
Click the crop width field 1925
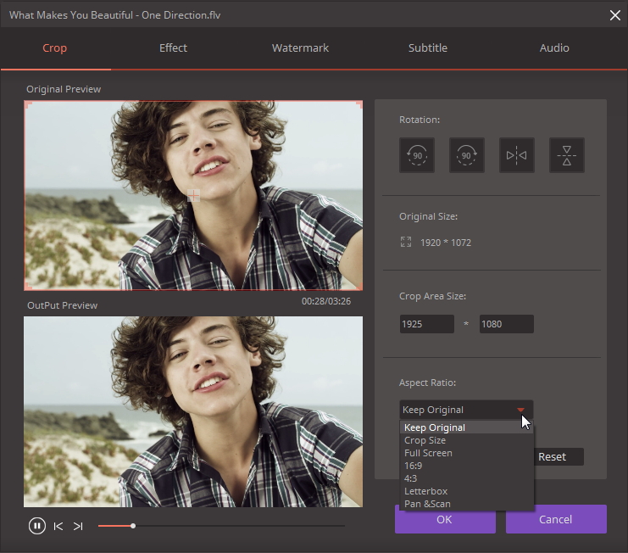click(x=427, y=324)
